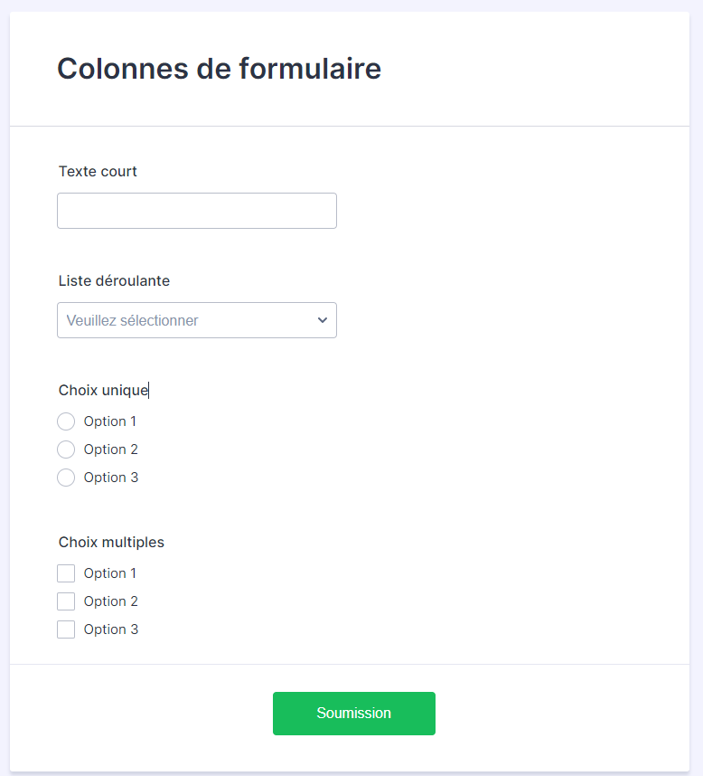
Task: Click the Texte court field label
Action: click(x=98, y=171)
